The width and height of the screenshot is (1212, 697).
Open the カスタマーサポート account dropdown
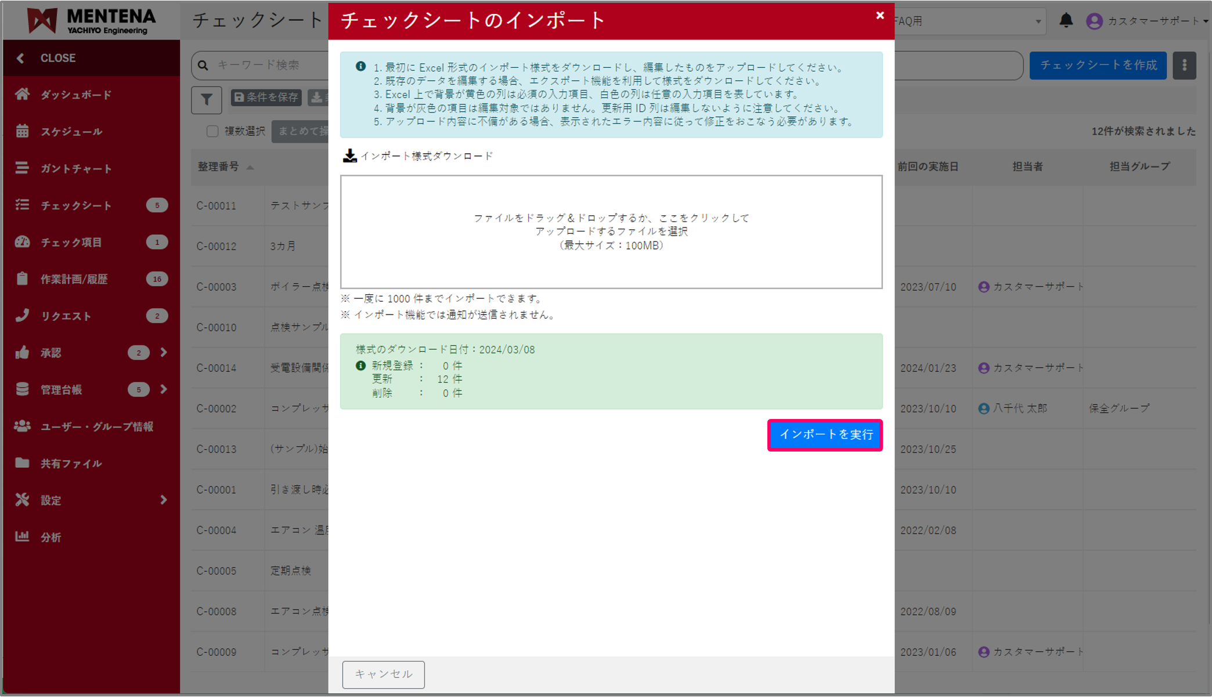(1146, 21)
